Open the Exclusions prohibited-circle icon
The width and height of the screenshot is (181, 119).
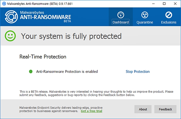(169, 15)
